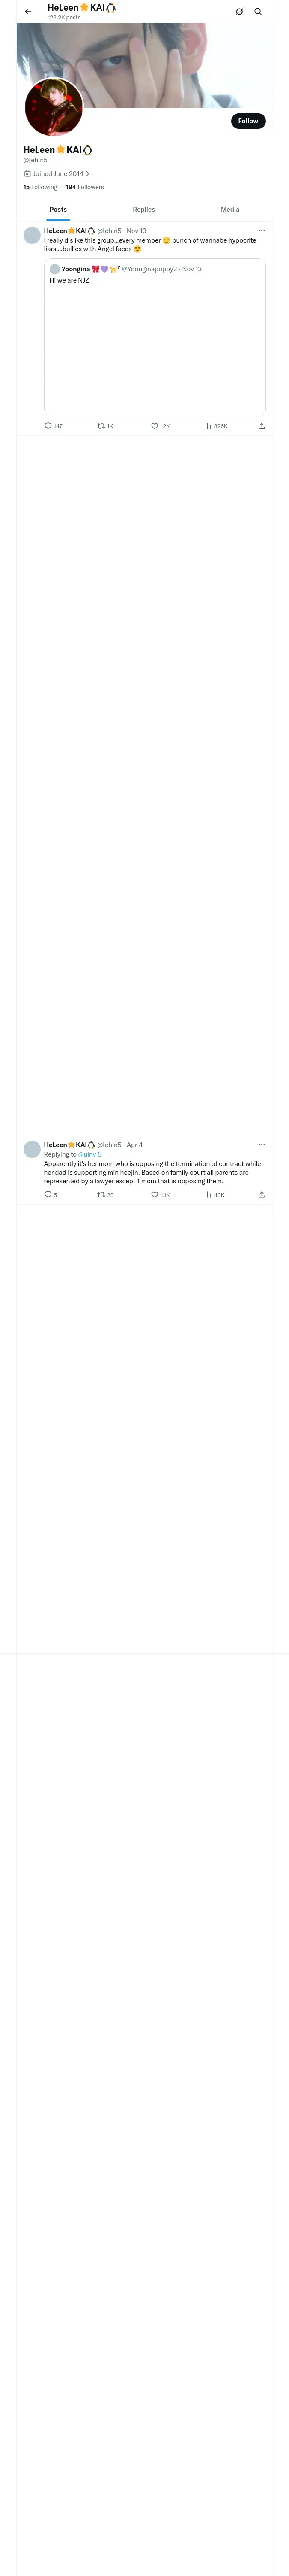The width and height of the screenshot is (289, 2576).
Task: Open the @uinv_5 mention link
Action: 89,1155
